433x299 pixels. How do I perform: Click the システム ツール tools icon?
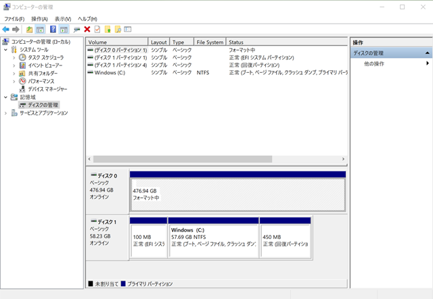coord(14,49)
